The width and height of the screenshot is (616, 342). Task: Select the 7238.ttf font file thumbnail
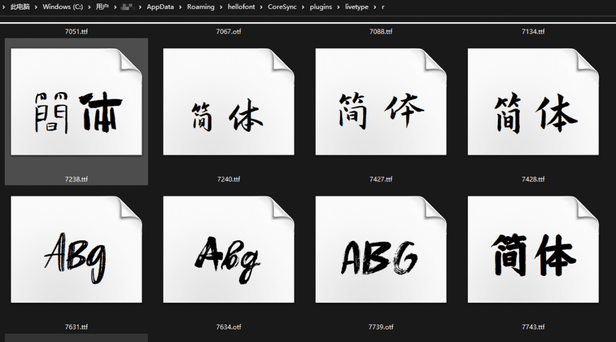pos(76,102)
